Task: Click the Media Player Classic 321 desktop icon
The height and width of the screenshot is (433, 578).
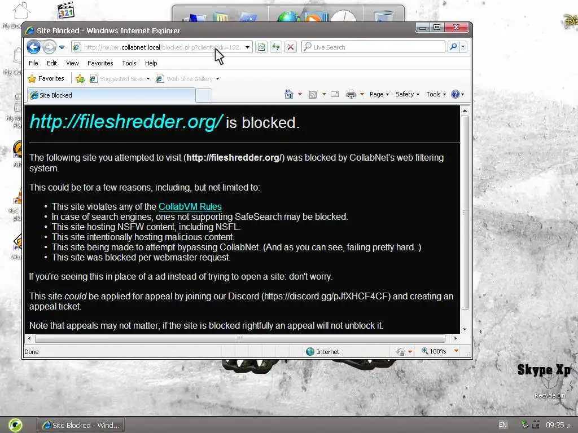Action: [67, 11]
